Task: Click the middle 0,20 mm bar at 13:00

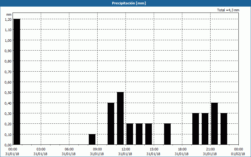Action: pos(139,134)
